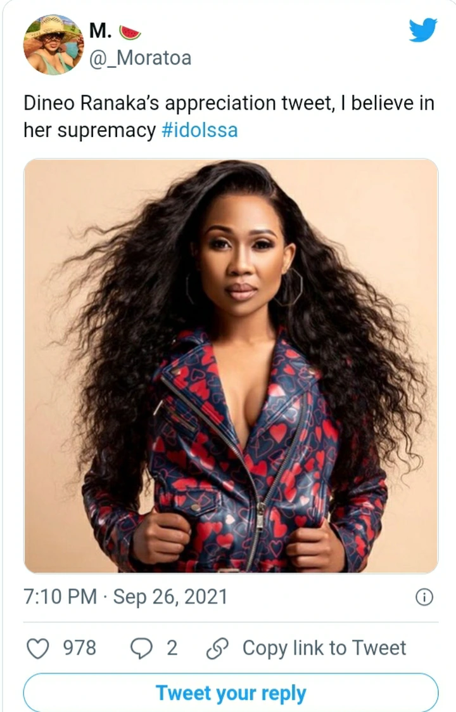Screen dimensions: 456x712
Task: Click the Tweet your reply button
Action: [231, 692]
